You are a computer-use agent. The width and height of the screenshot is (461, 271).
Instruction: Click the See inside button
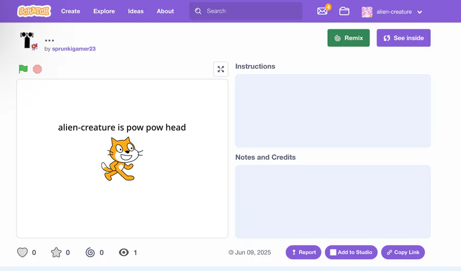coord(404,38)
